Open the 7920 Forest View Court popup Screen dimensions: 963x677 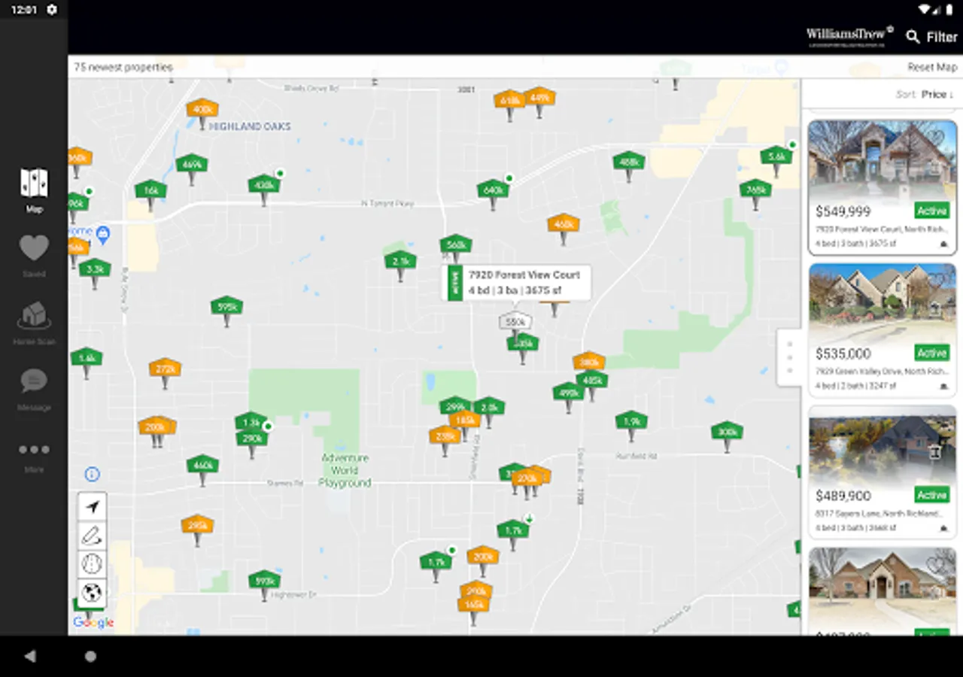point(516,283)
